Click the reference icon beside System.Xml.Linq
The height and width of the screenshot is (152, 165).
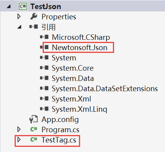(x=44, y=109)
